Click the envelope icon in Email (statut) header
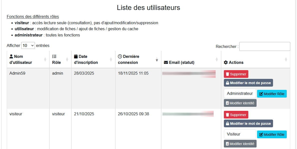 (x=166, y=62)
